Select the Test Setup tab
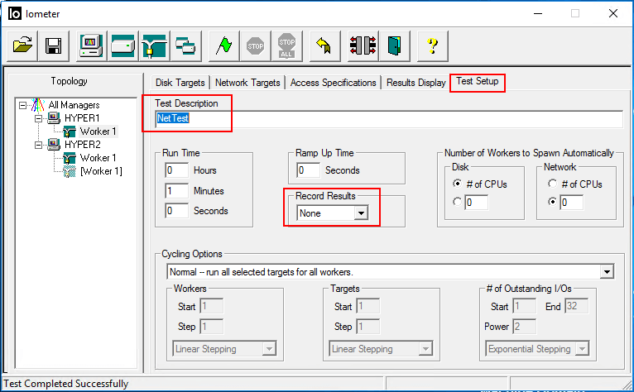634x392 pixels. 477,81
